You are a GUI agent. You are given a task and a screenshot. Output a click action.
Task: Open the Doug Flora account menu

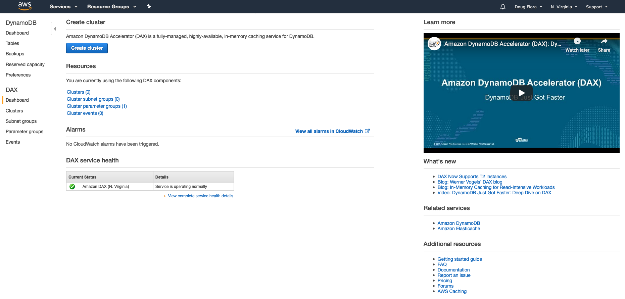[528, 7]
